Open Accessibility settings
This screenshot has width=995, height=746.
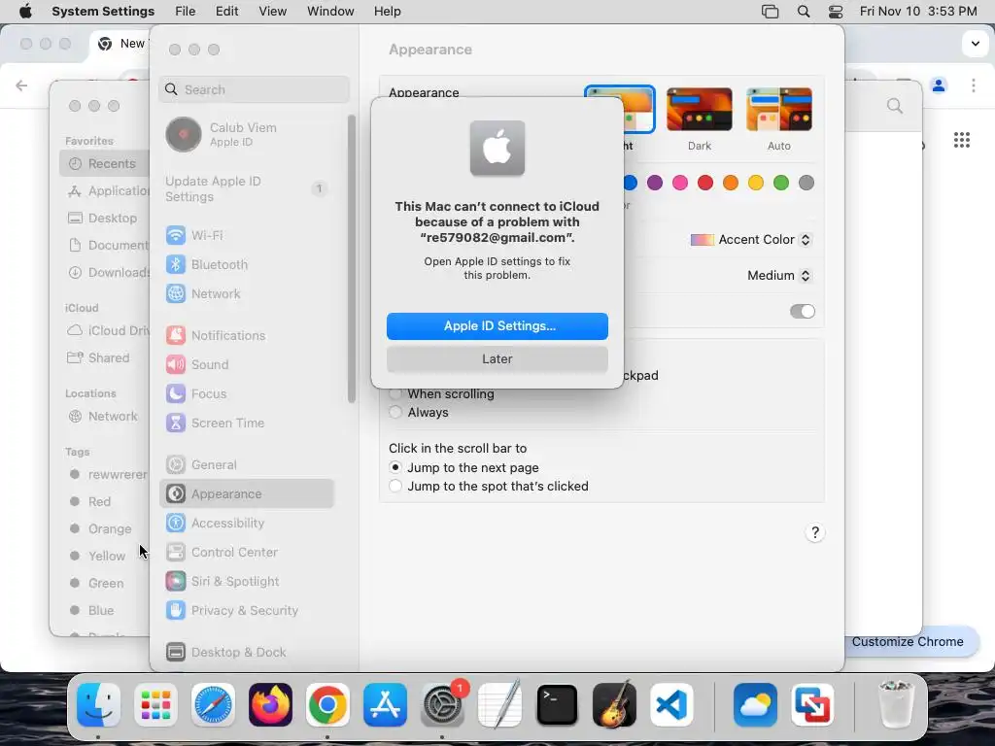(x=247, y=524)
